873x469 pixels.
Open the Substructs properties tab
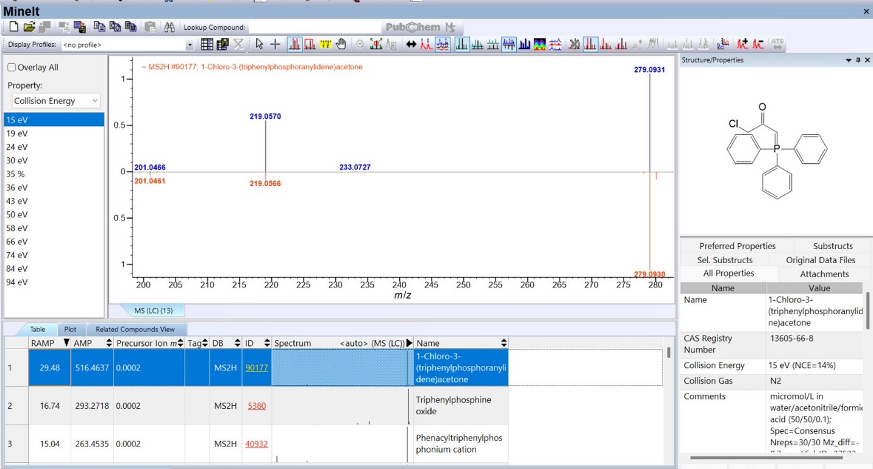tap(832, 246)
